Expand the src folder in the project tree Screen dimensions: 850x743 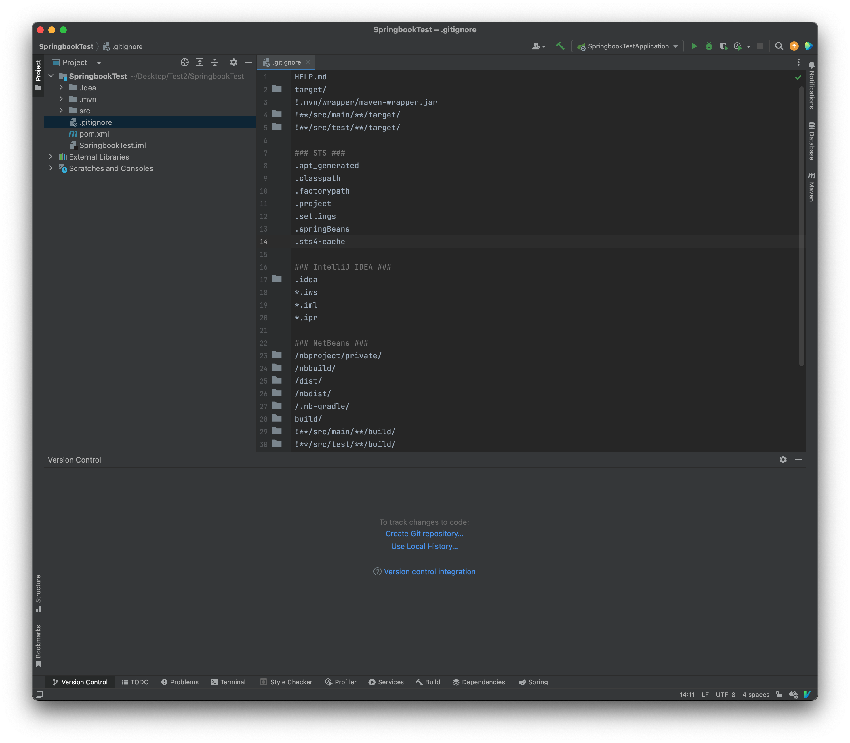point(61,111)
